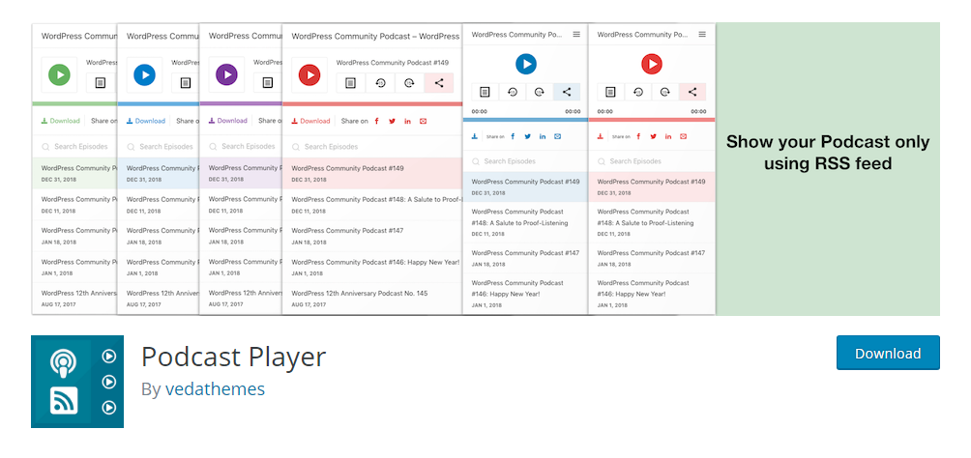Rewind 15 seconds in the blue mobile player
The width and height of the screenshot is (971, 458).
point(513,92)
